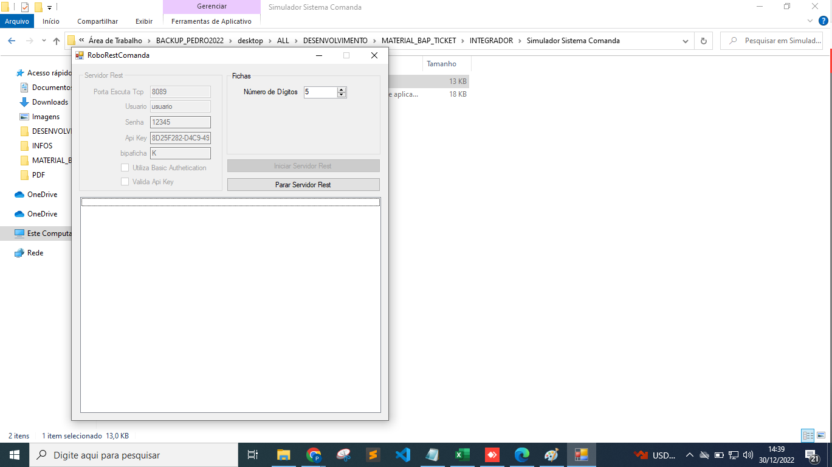The image size is (832, 467).
Task: Launch Excel from the taskbar
Action: click(462, 455)
